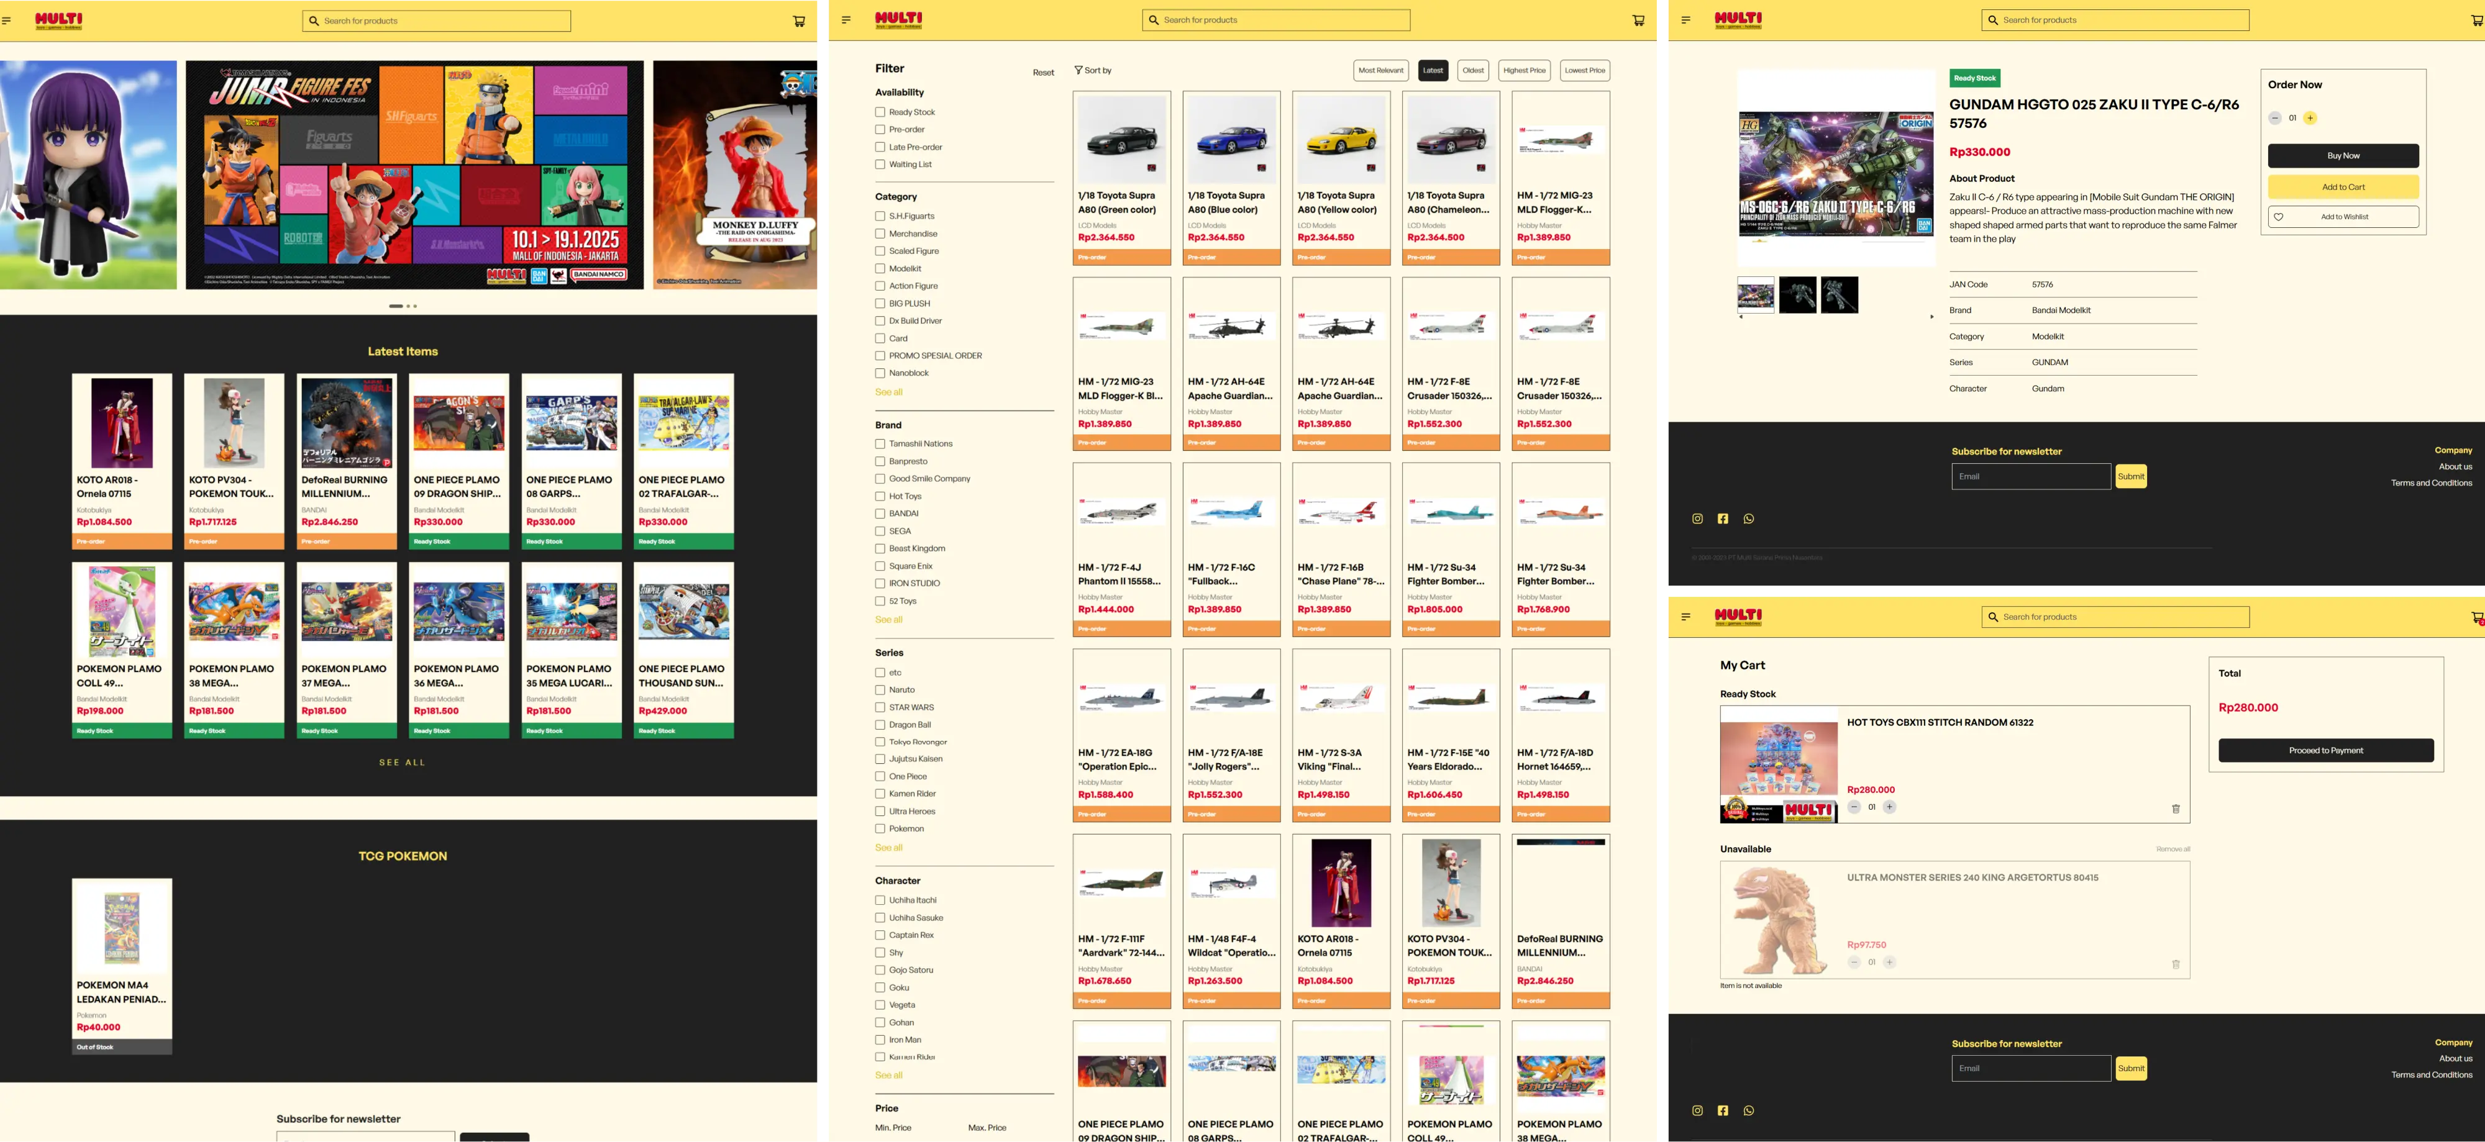2485x1142 pixels.
Task: Click the MULTI logo on the product listing page
Action: click(898, 19)
